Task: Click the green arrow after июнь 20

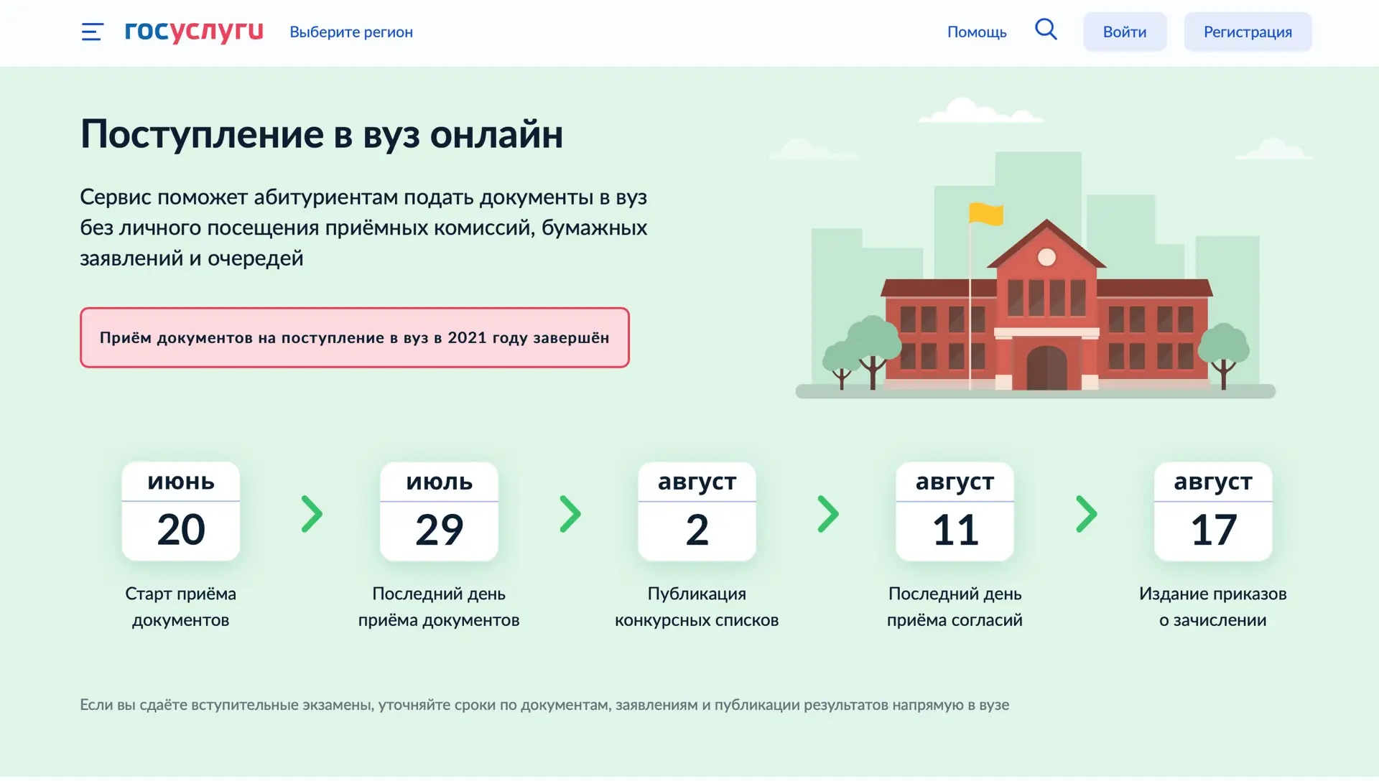Action: (312, 514)
